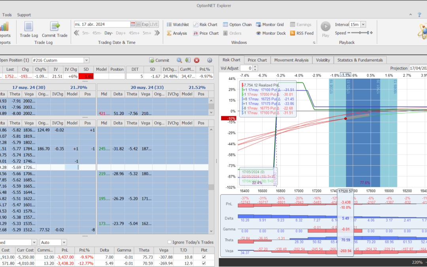Switch to the Price Chart tab
This screenshot has width=427, height=267.
click(x=257, y=60)
